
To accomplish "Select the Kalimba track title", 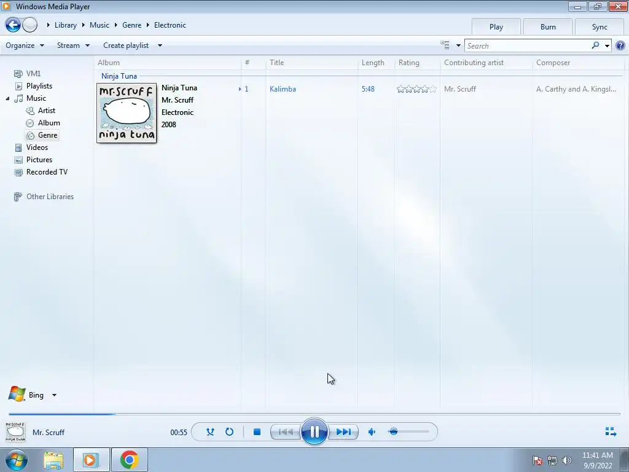I will click(283, 89).
